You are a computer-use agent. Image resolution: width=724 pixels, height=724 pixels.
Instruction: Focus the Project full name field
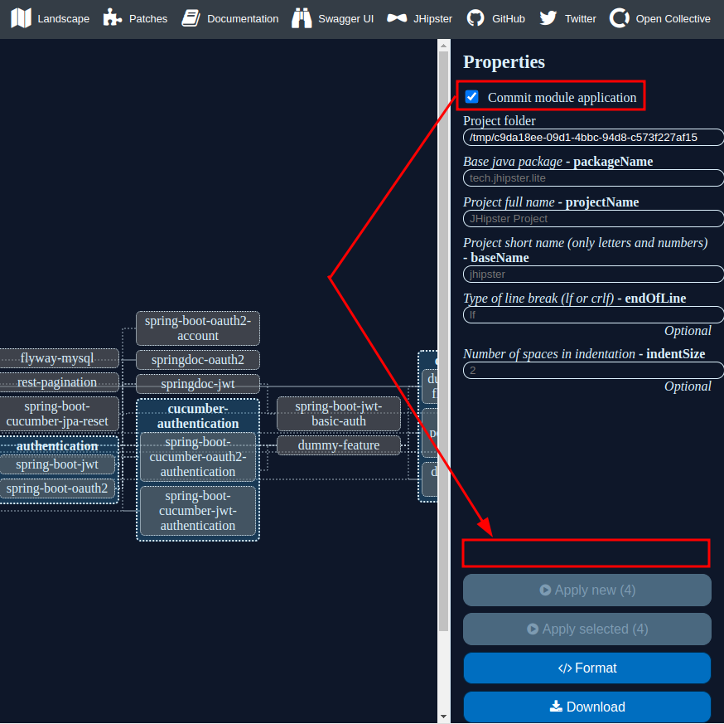click(x=593, y=219)
